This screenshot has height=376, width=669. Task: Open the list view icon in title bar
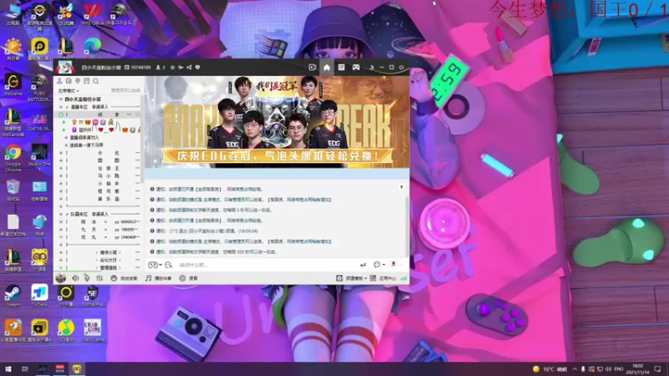341,68
